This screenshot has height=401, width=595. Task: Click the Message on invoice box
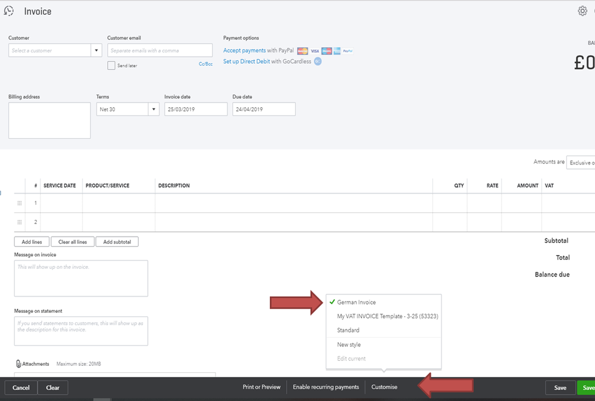pos(81,278)
